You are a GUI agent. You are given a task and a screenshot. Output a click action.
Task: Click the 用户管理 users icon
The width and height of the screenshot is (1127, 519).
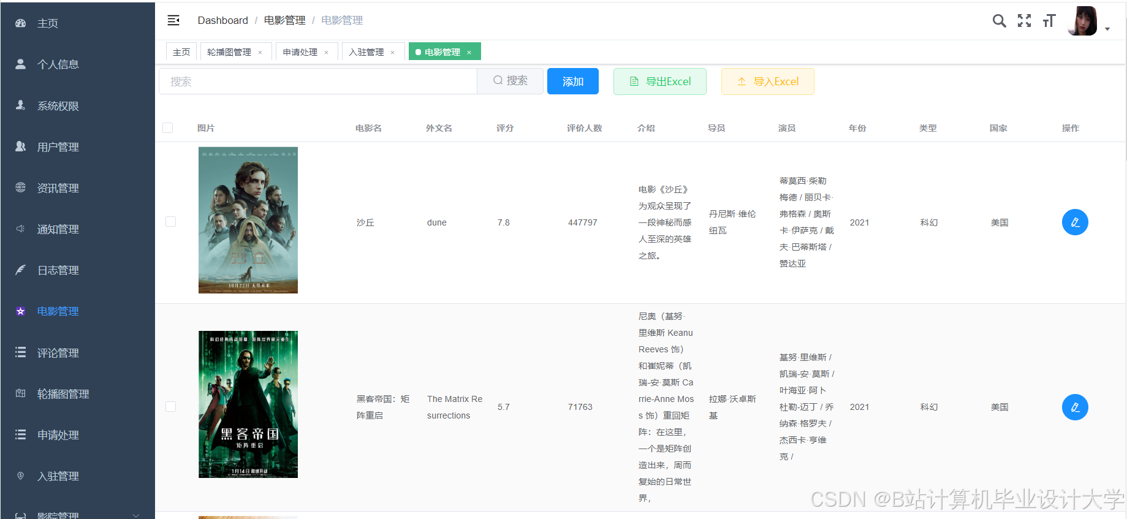(20, 146)
